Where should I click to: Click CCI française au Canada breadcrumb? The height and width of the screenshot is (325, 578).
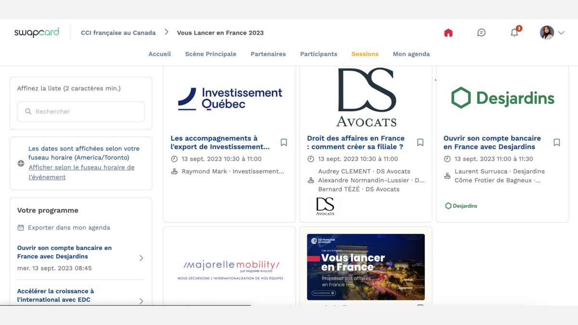click(x=118, y=33)
